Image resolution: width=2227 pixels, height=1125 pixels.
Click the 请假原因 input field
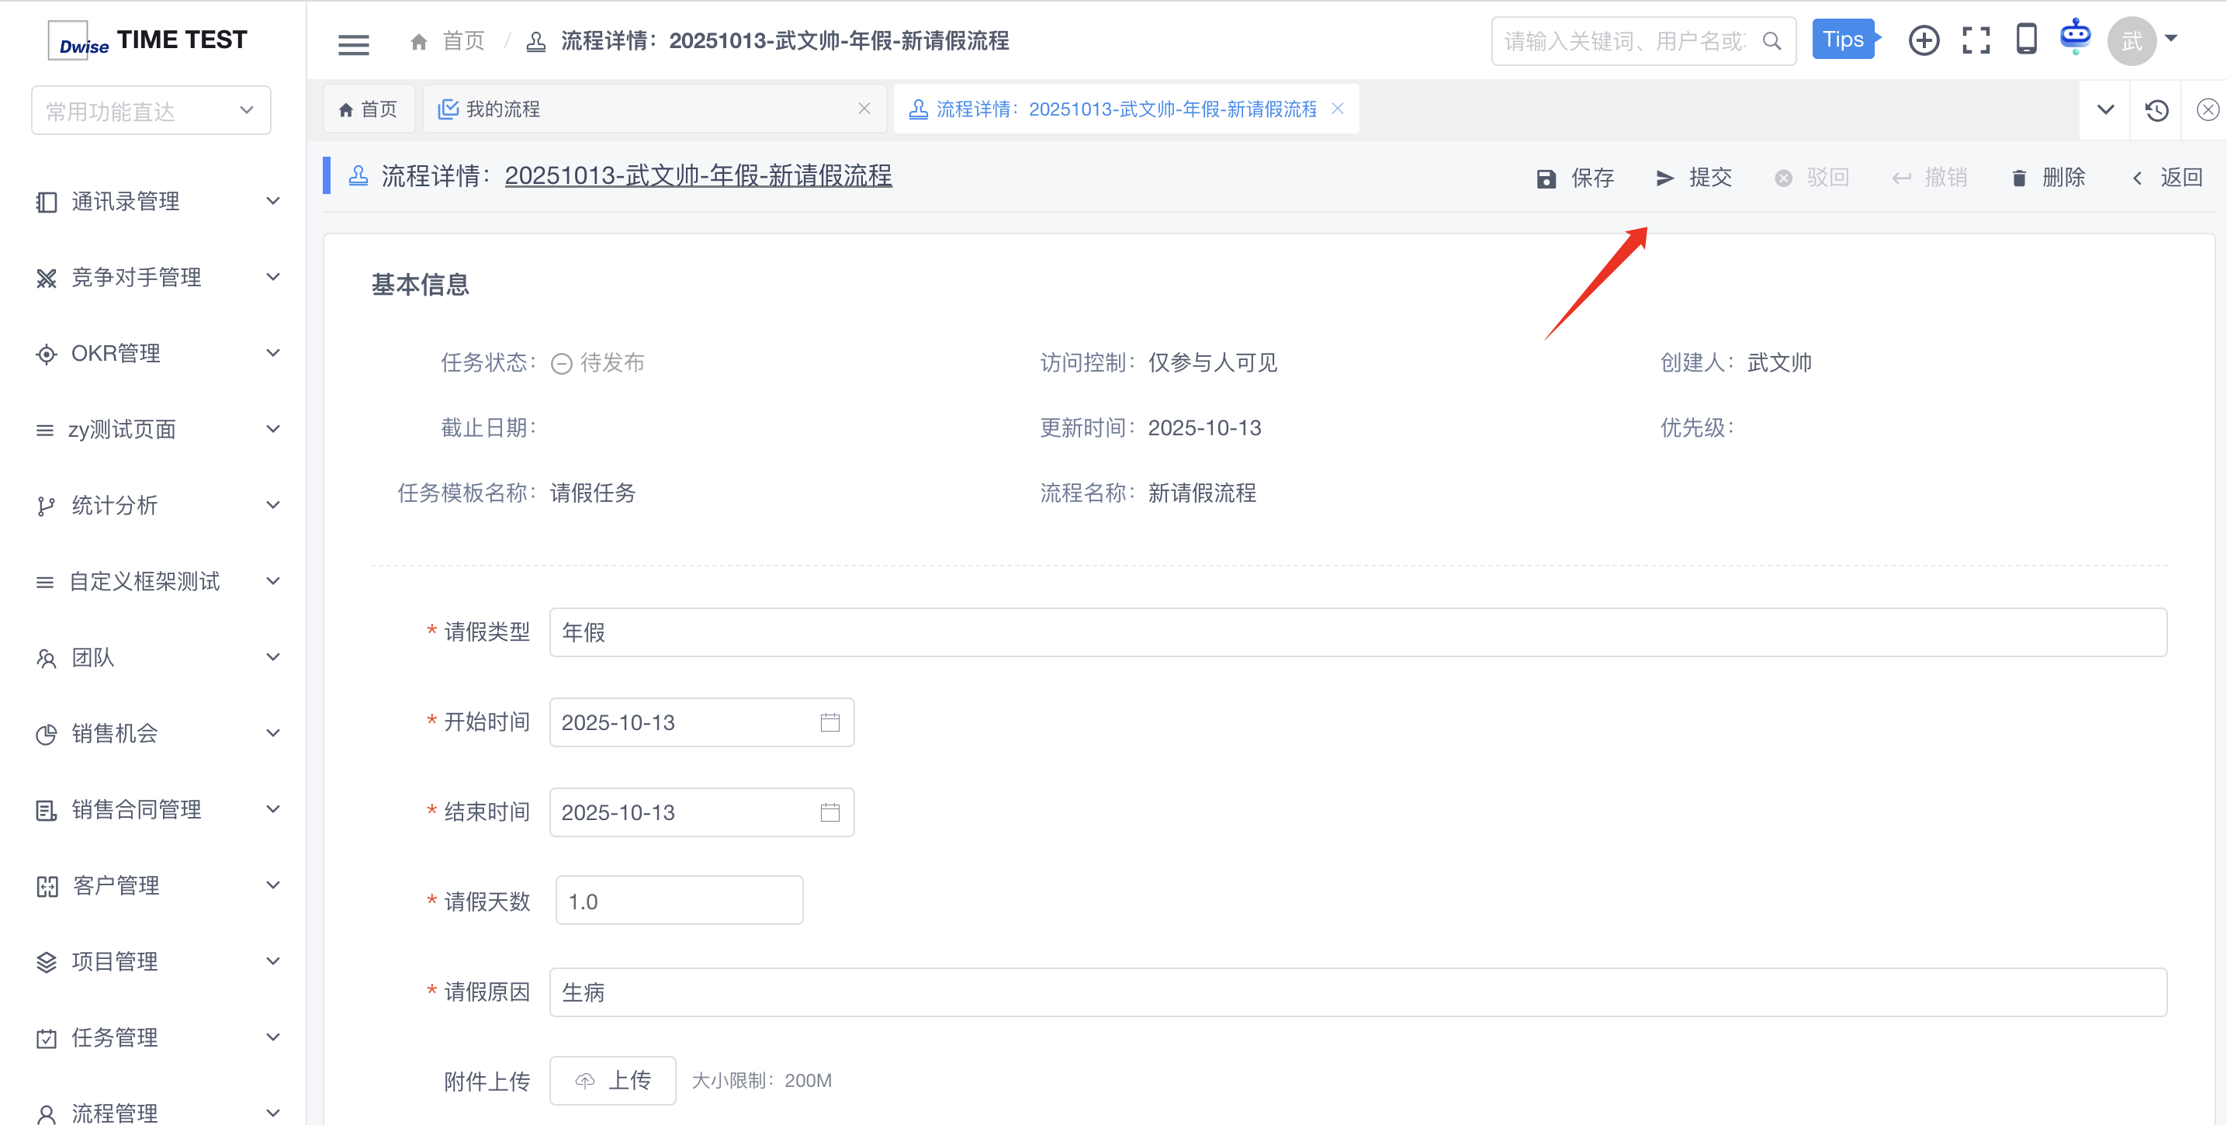[x=1357, y=992]
